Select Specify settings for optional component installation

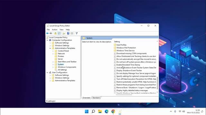click(x=136, y=76)
